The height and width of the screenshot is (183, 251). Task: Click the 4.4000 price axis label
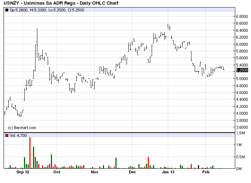(242, 99)
